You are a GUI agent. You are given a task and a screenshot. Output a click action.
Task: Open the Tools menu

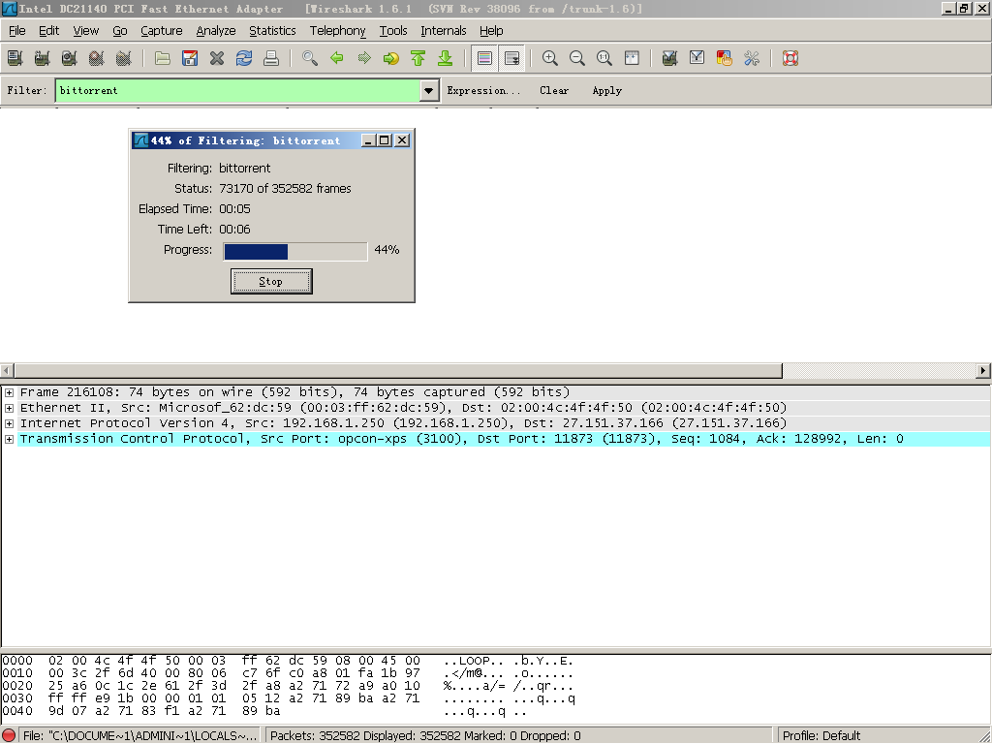pos(393,30)
